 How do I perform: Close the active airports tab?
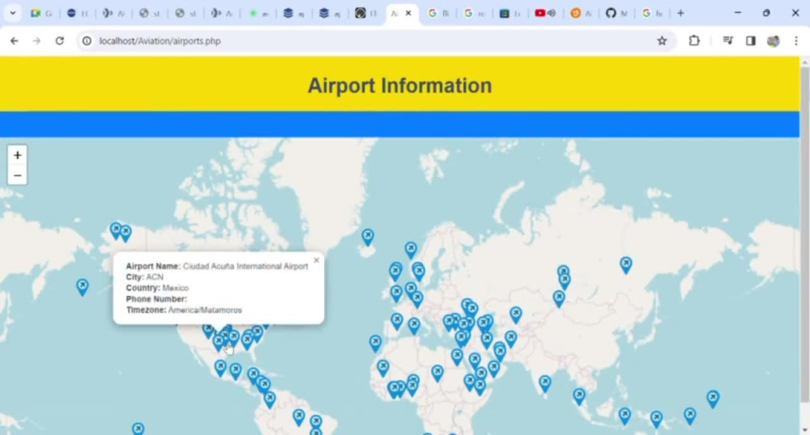(x=408, y=13)
